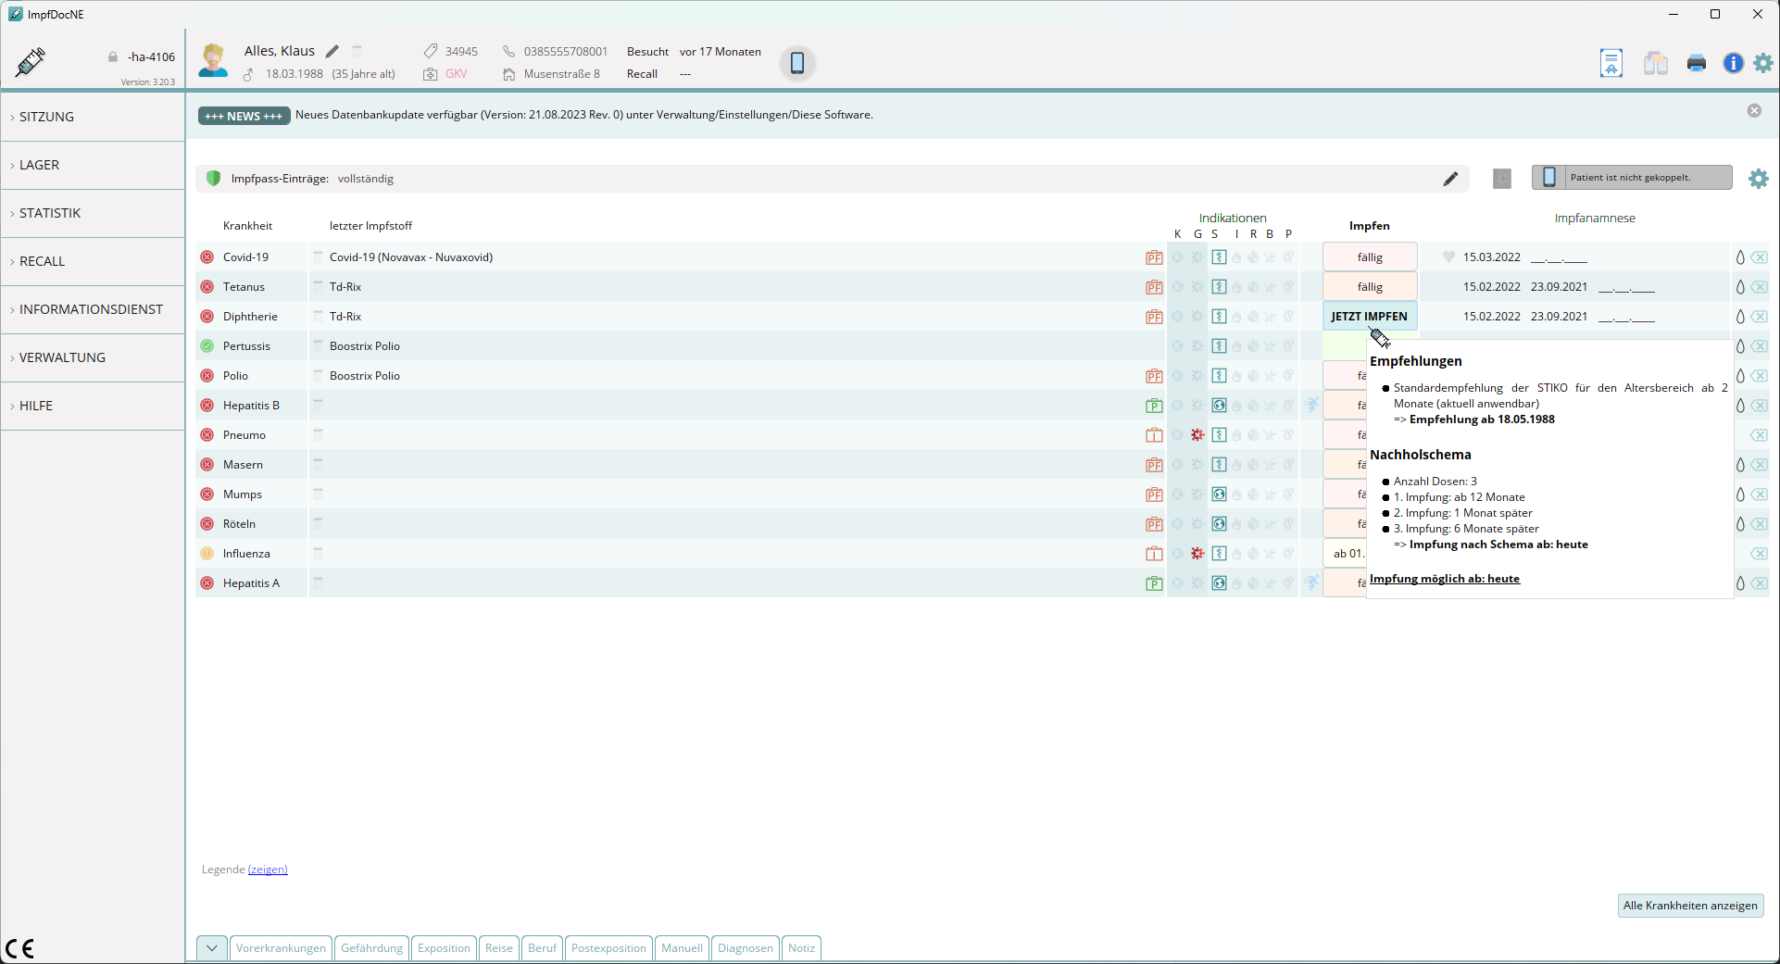The image size is (1780, 964).
Task: Edit patient name via pencil icon
Action: (332, 51)
